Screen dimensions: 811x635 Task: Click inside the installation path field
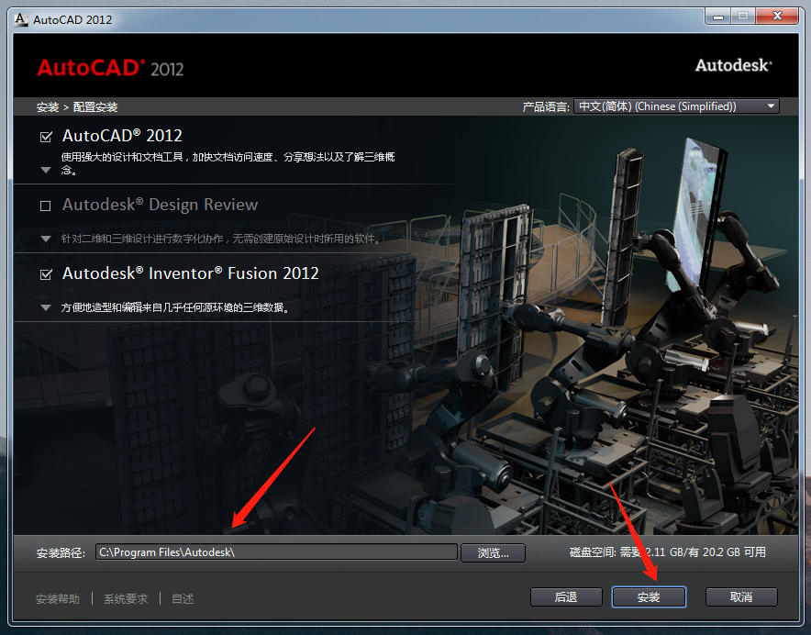click(x=275, y=552)
